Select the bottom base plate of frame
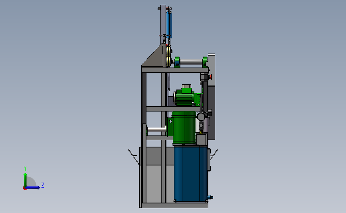 click(174, 205)
